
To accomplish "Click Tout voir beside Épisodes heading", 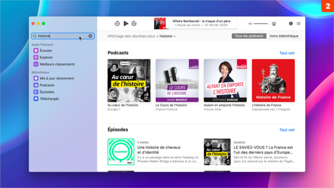I will (x=287, y=130).
